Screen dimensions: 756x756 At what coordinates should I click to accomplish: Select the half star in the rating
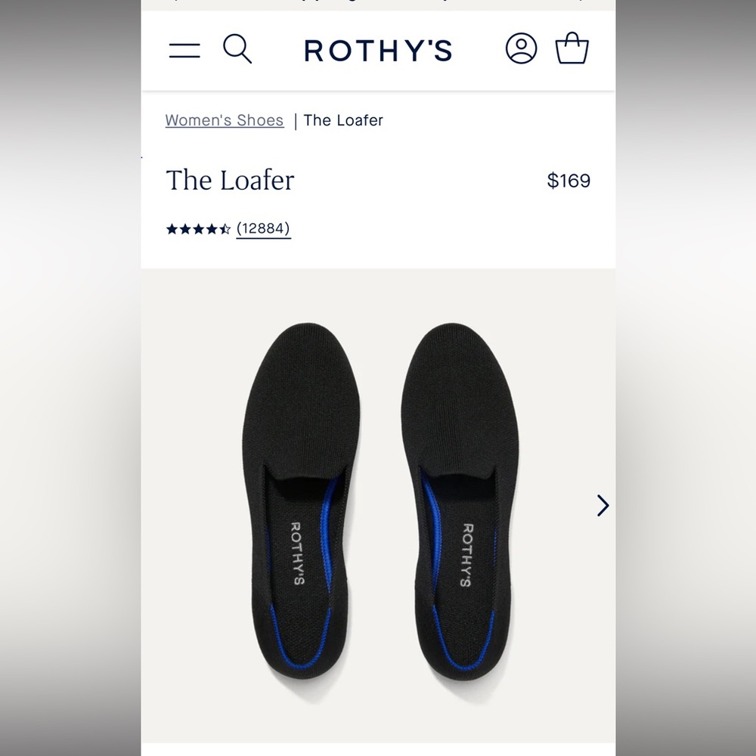[x=225, y=228]
